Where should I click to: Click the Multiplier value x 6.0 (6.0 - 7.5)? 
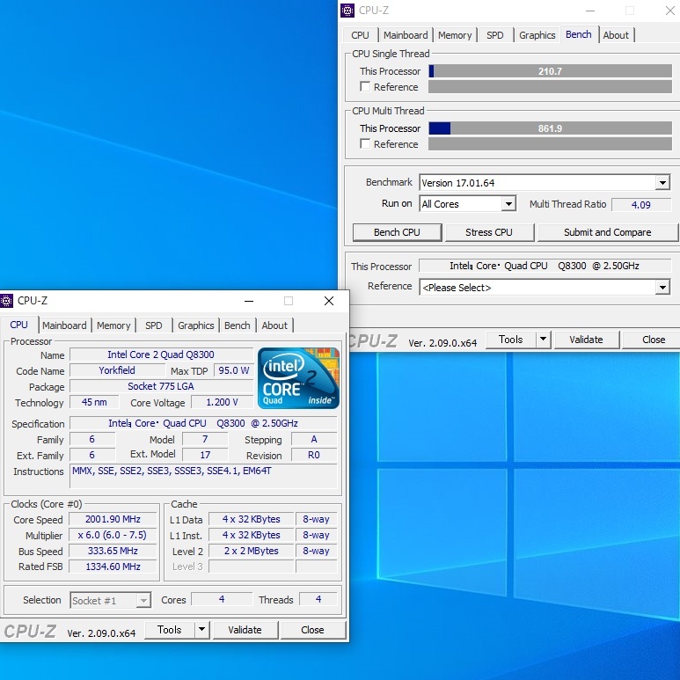point(113,535)
